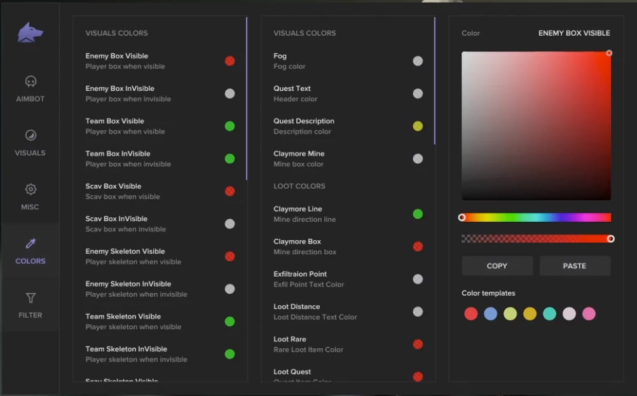Click the left column purple scrollbar
Viewport: 637px width, 396px height.
click(247, 99)
